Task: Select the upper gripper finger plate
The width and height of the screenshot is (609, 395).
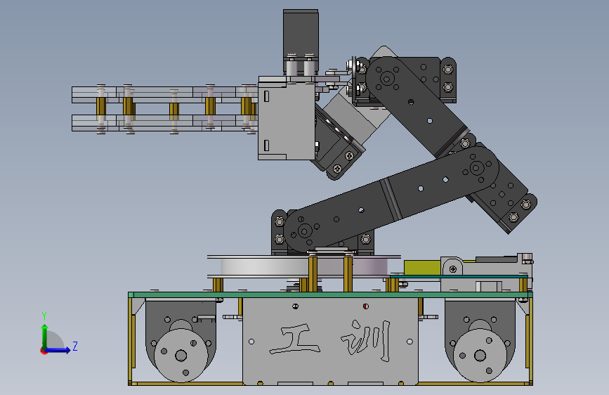Action: (165, 95)
